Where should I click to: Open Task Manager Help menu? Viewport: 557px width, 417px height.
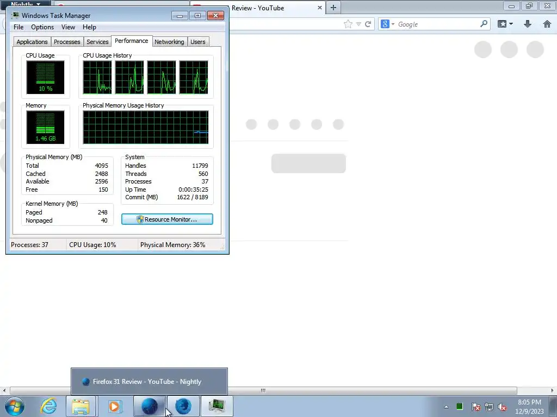pyautogui.click(x=89, y=27)
